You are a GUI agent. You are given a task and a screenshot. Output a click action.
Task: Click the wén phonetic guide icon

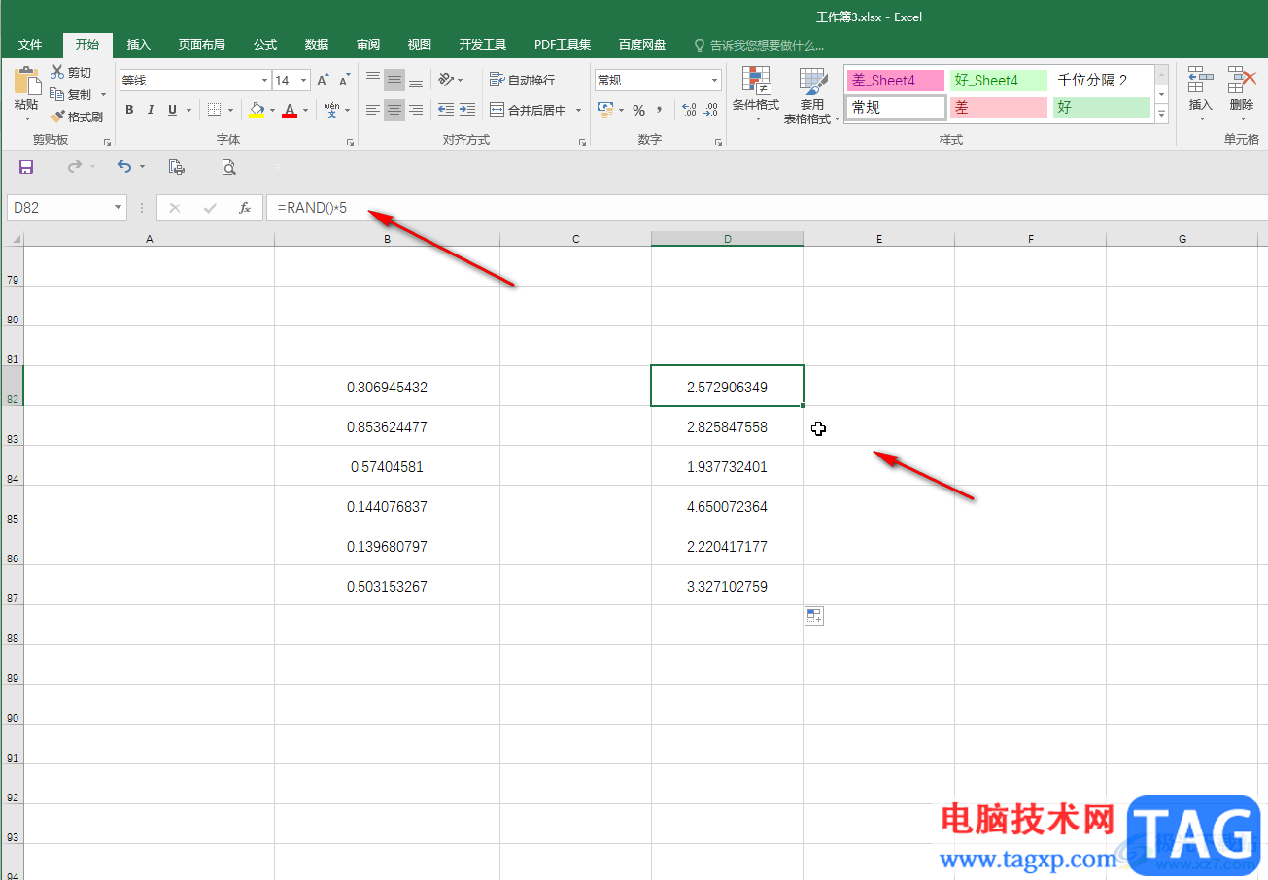coord(331,110)
